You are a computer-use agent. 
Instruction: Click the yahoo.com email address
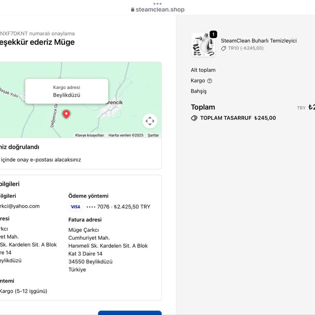coord(20,206)
